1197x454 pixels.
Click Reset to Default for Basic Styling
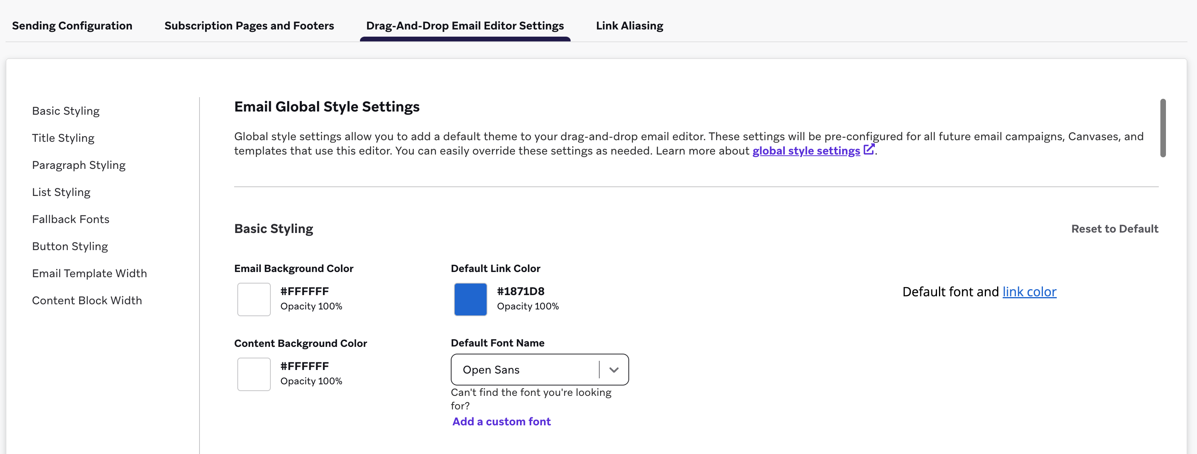tap(1115, 229)
